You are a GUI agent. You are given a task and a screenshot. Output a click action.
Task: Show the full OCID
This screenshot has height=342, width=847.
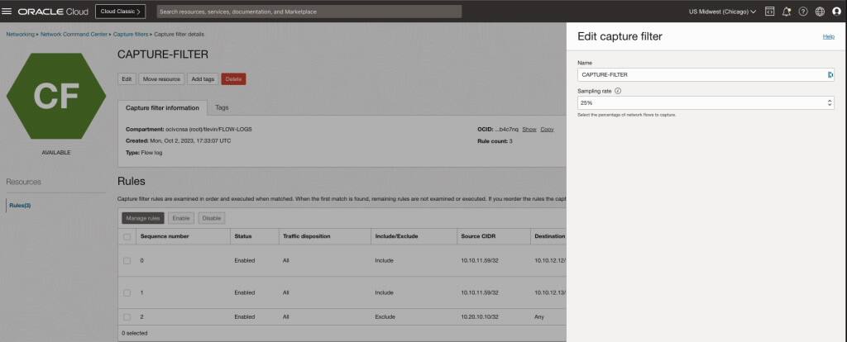pyautogui.click(x=529, y=130)
